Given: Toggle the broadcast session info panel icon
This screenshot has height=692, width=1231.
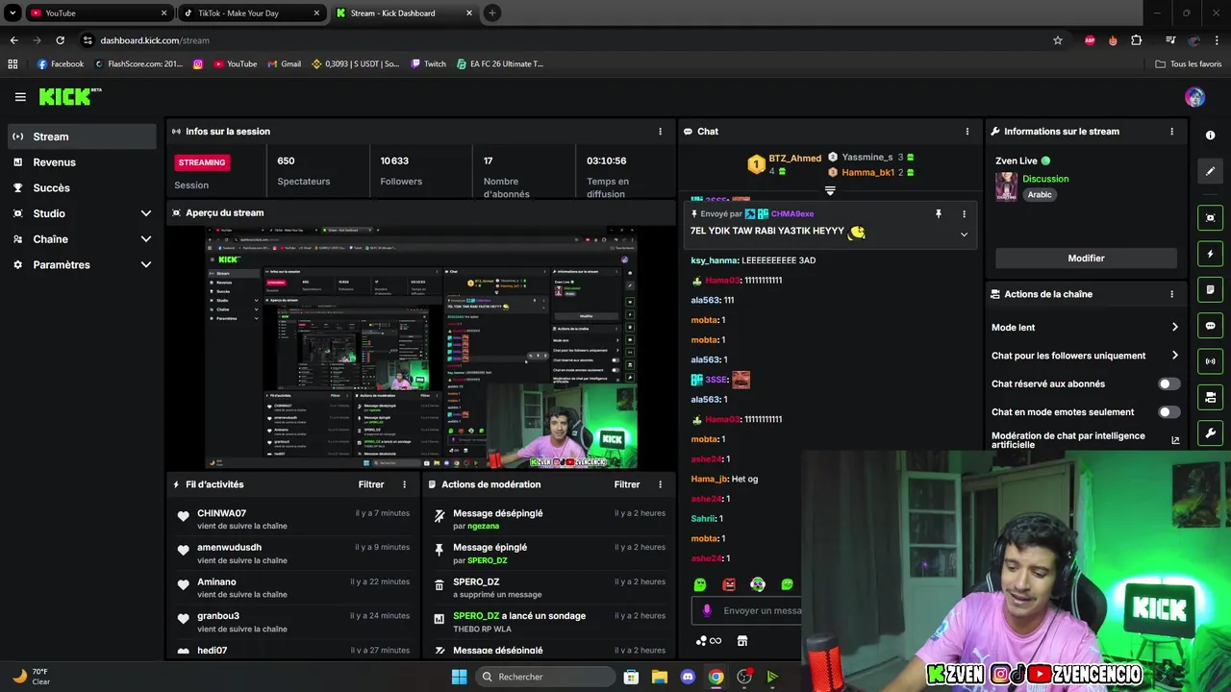Looking at the screenshot, I should [x=1211, y=361].
